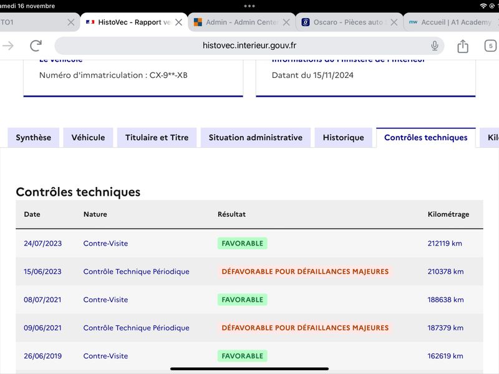Click the FAVORABLE badge for 08/07/2021
Image resolution: width=499 pixels, height=374 pixels.
(x=243, y=300)
